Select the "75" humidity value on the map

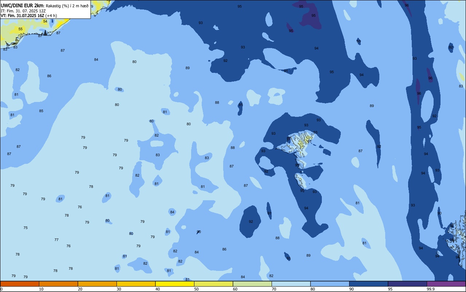pos(25,228)
